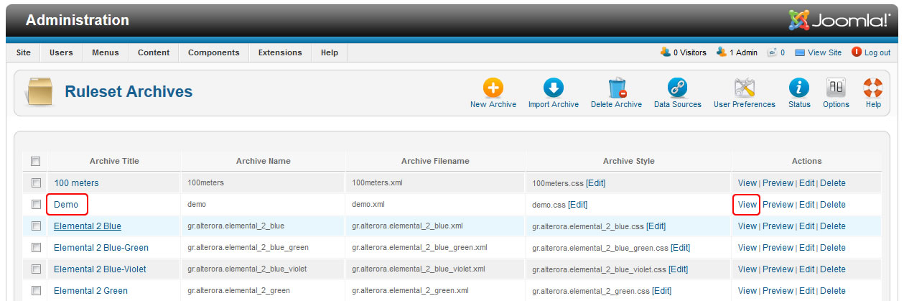Check the box for 100 meters archive
This screenshot has width=904, height=301.
click(36, 183)
